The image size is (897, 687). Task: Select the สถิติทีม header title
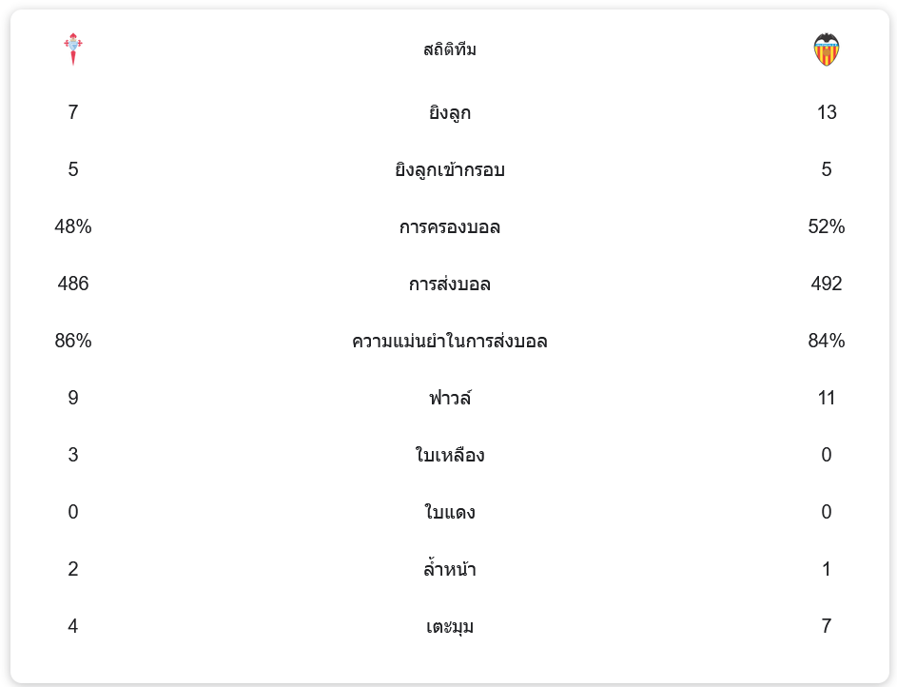pos(449,49)
